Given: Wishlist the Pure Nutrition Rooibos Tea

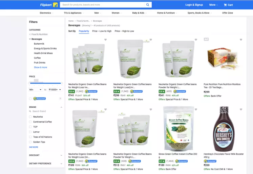Looking at the screenshot, I should (241, 40).
